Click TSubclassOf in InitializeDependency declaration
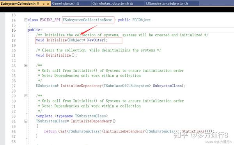 pos(115,86)
